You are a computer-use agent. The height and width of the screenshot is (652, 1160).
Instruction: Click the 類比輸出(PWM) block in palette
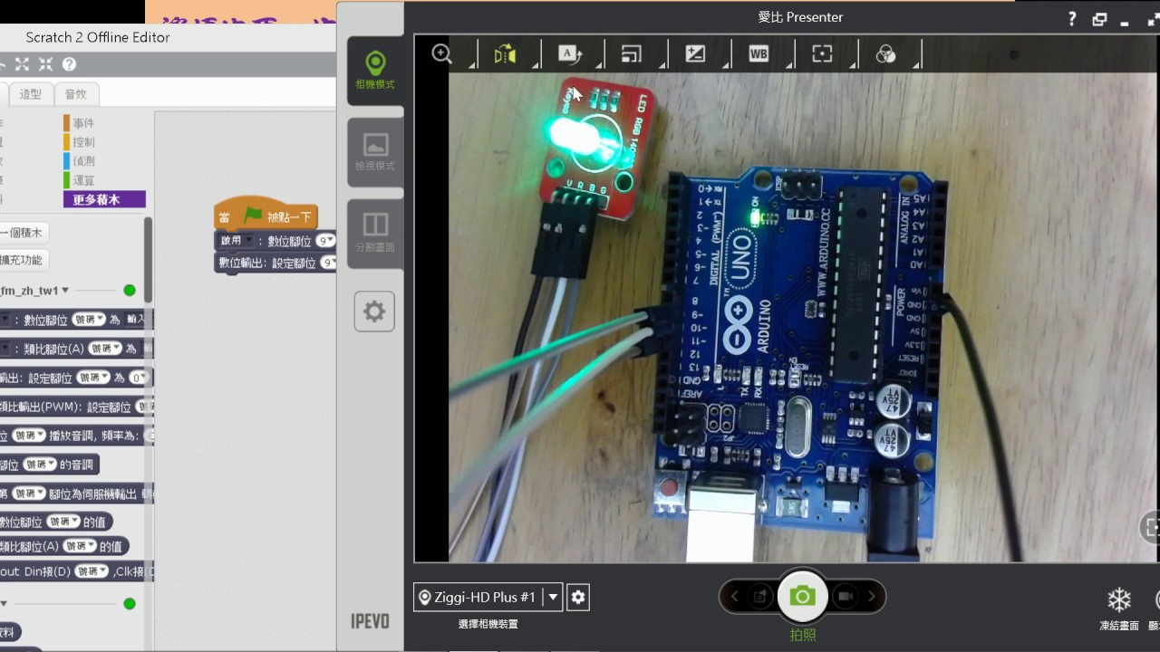pyautogui.click(x=77, y=407)
